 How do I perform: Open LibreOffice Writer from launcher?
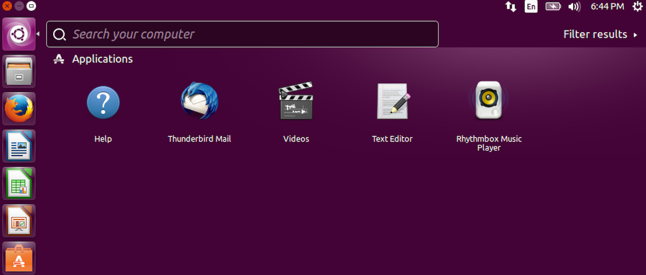click(x=19, y=146)
